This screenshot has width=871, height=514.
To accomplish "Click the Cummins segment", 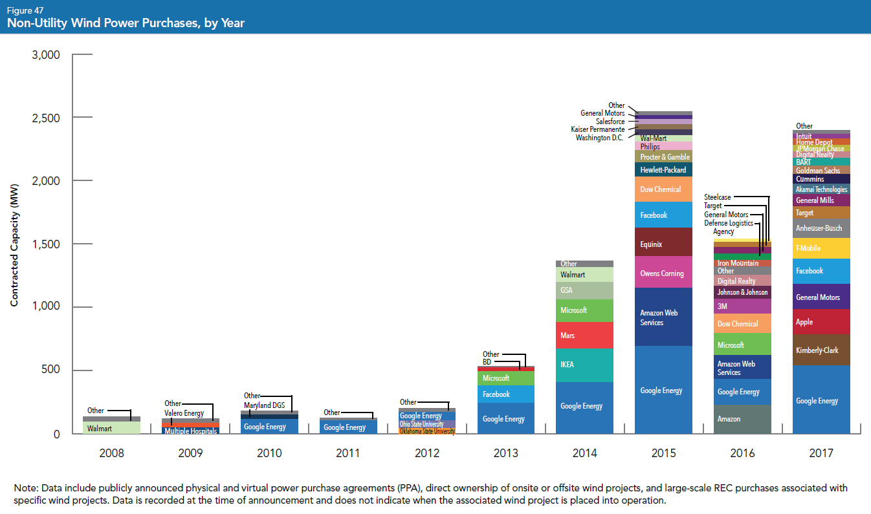I will click(821, 179).
